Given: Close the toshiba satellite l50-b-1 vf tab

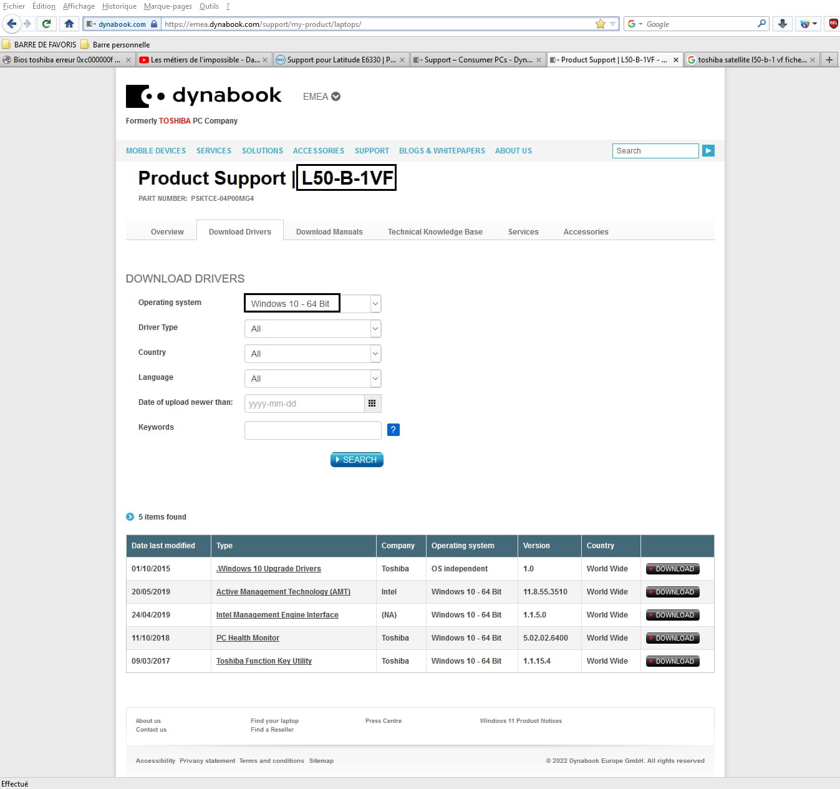Looking at the screenshot, I should (x=813, y=60).
